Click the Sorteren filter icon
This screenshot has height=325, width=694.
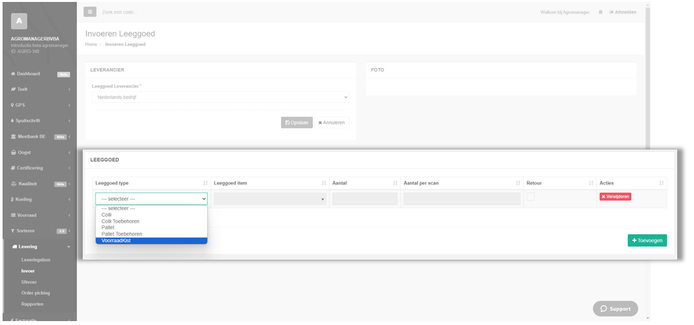click(13, 231)
